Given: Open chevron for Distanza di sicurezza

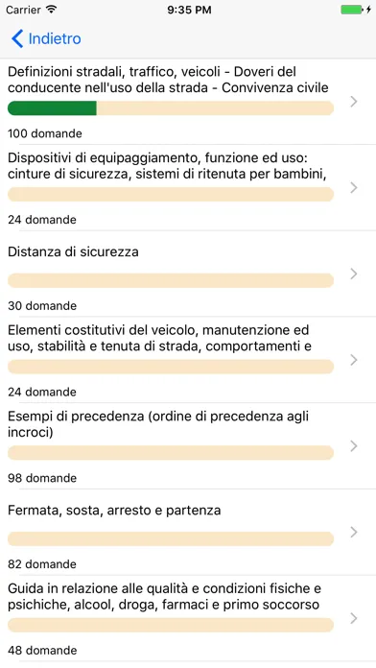Looking at the screenshot, I should coord(353,274).
